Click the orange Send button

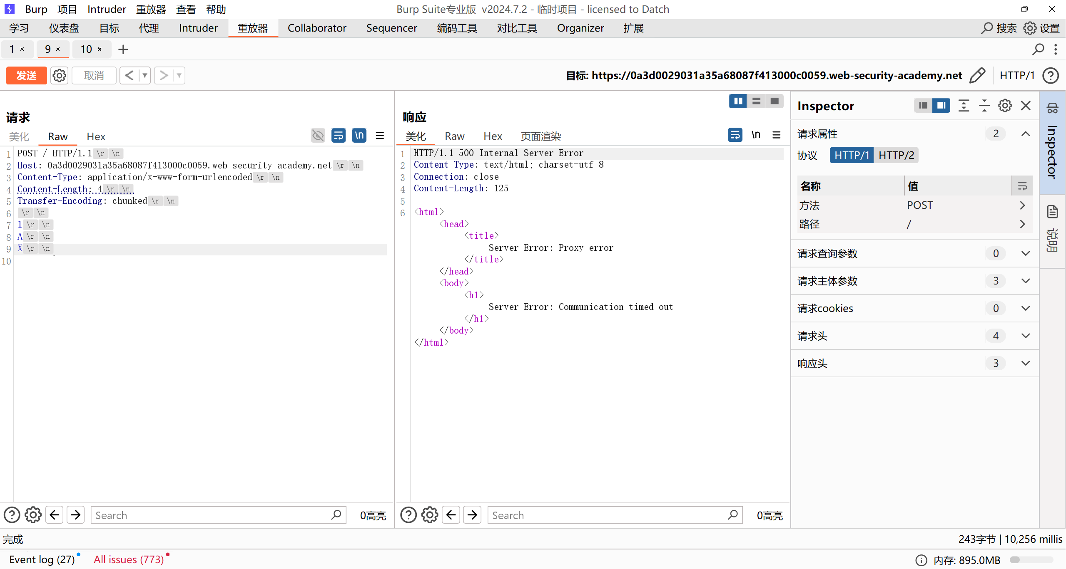(x=26, y=76)
